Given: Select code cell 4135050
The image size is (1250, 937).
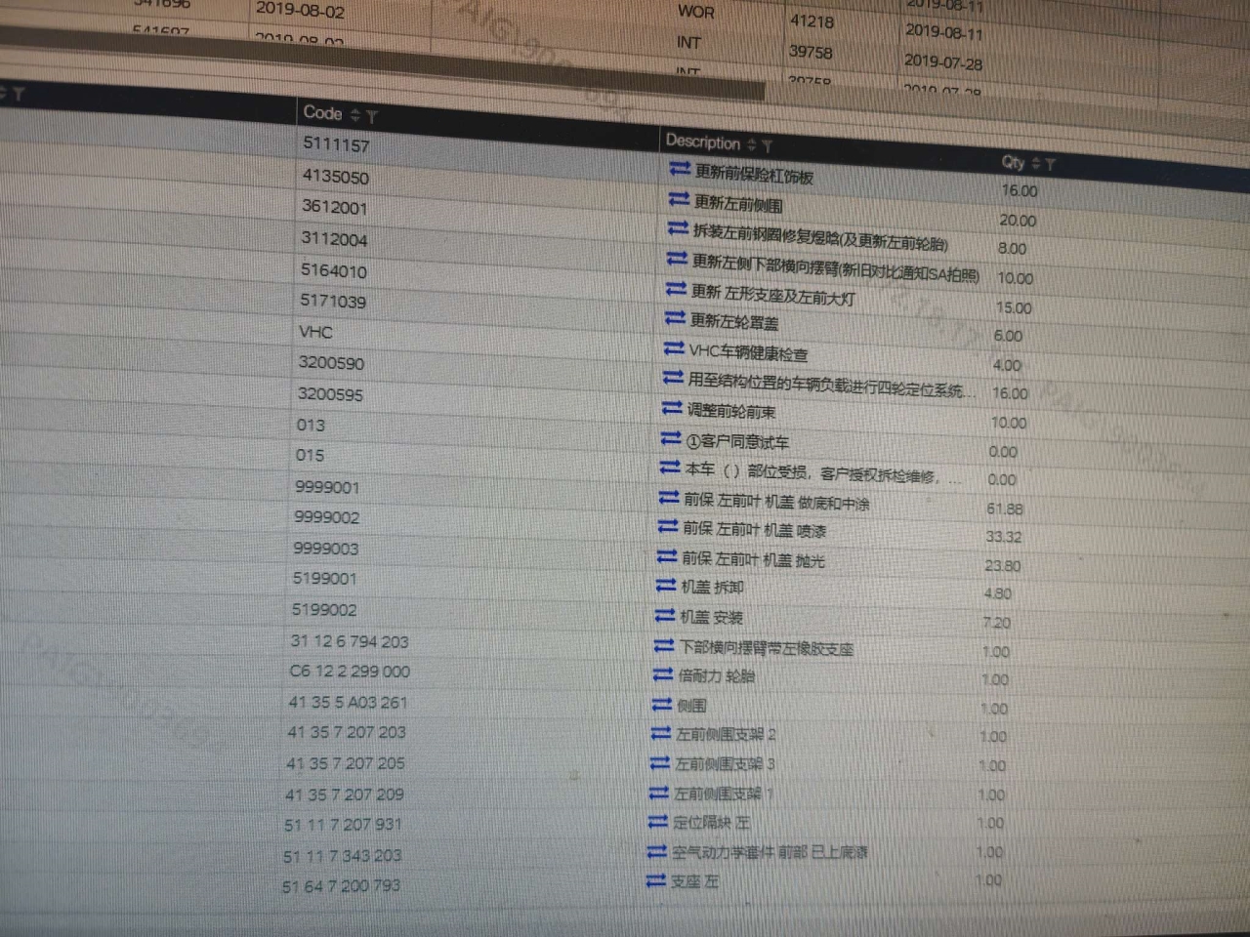Looking at the screenshot, I should (336, 177).
